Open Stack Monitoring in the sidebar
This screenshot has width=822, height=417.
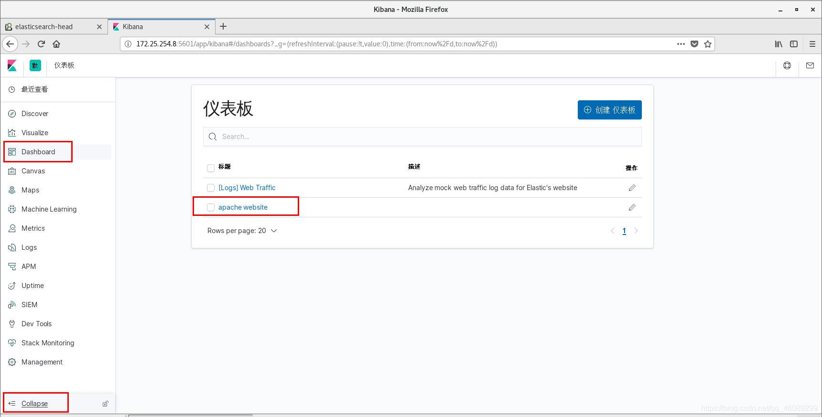(x=48, y=343)
